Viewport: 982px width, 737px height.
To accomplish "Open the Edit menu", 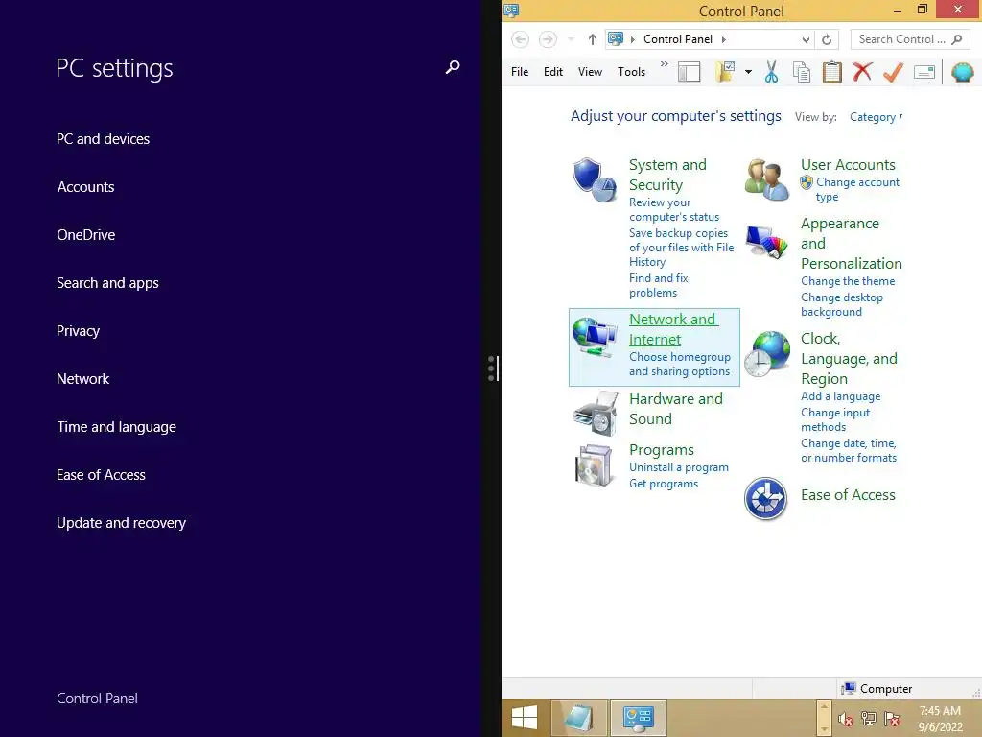I will click(x=553, y=72).
